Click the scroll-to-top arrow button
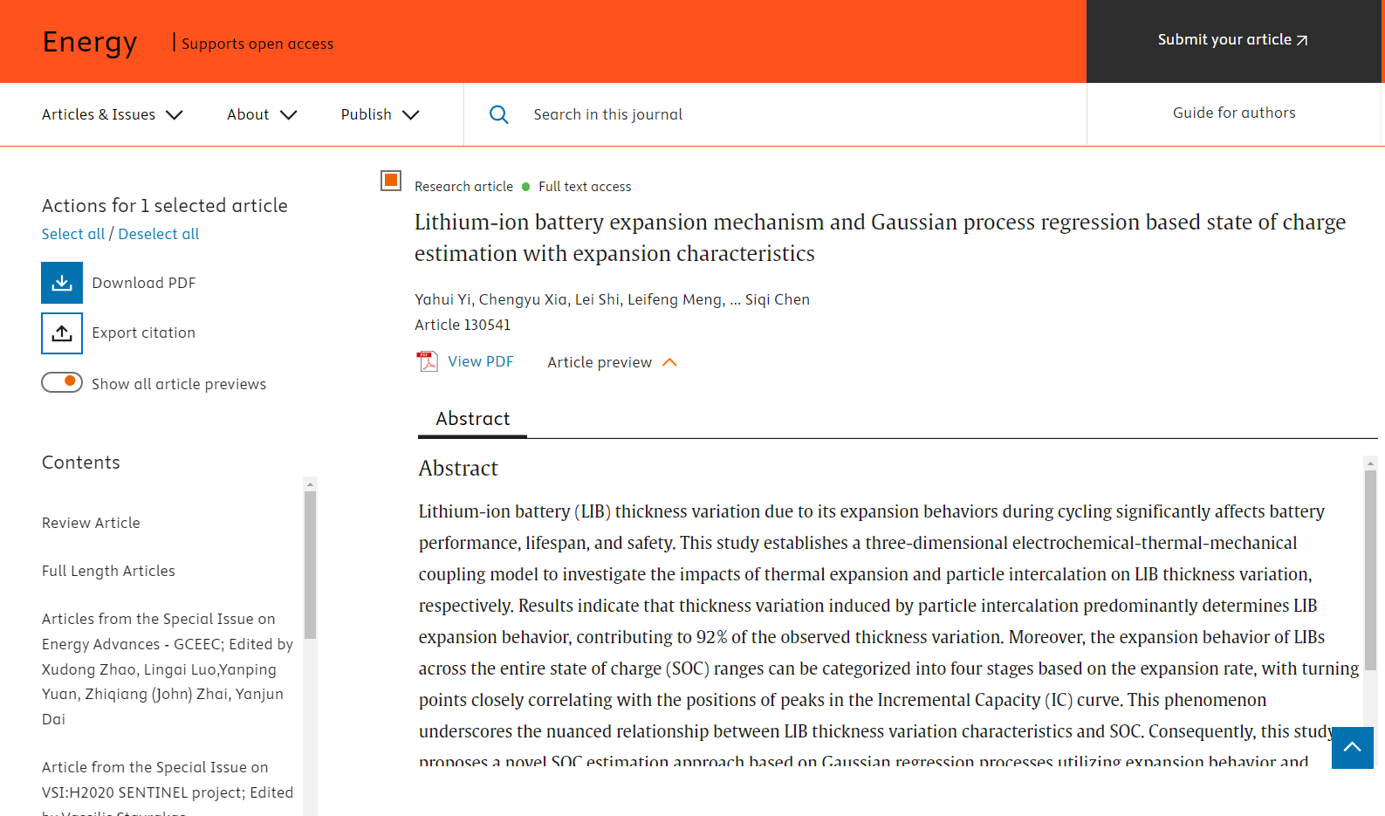 1352,747
